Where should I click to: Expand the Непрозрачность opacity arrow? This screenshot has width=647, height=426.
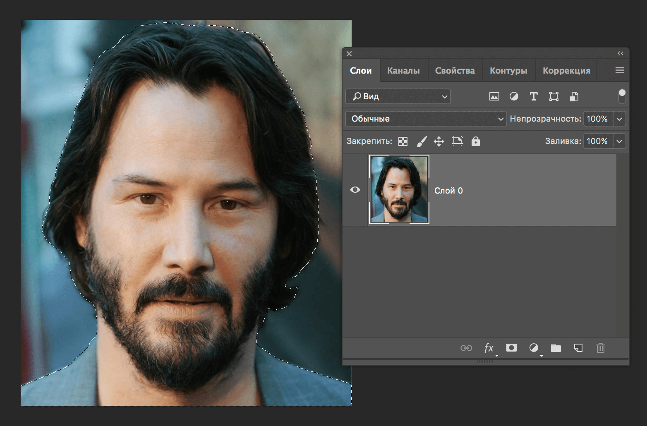pyautogui.click(x=619, y=119)
